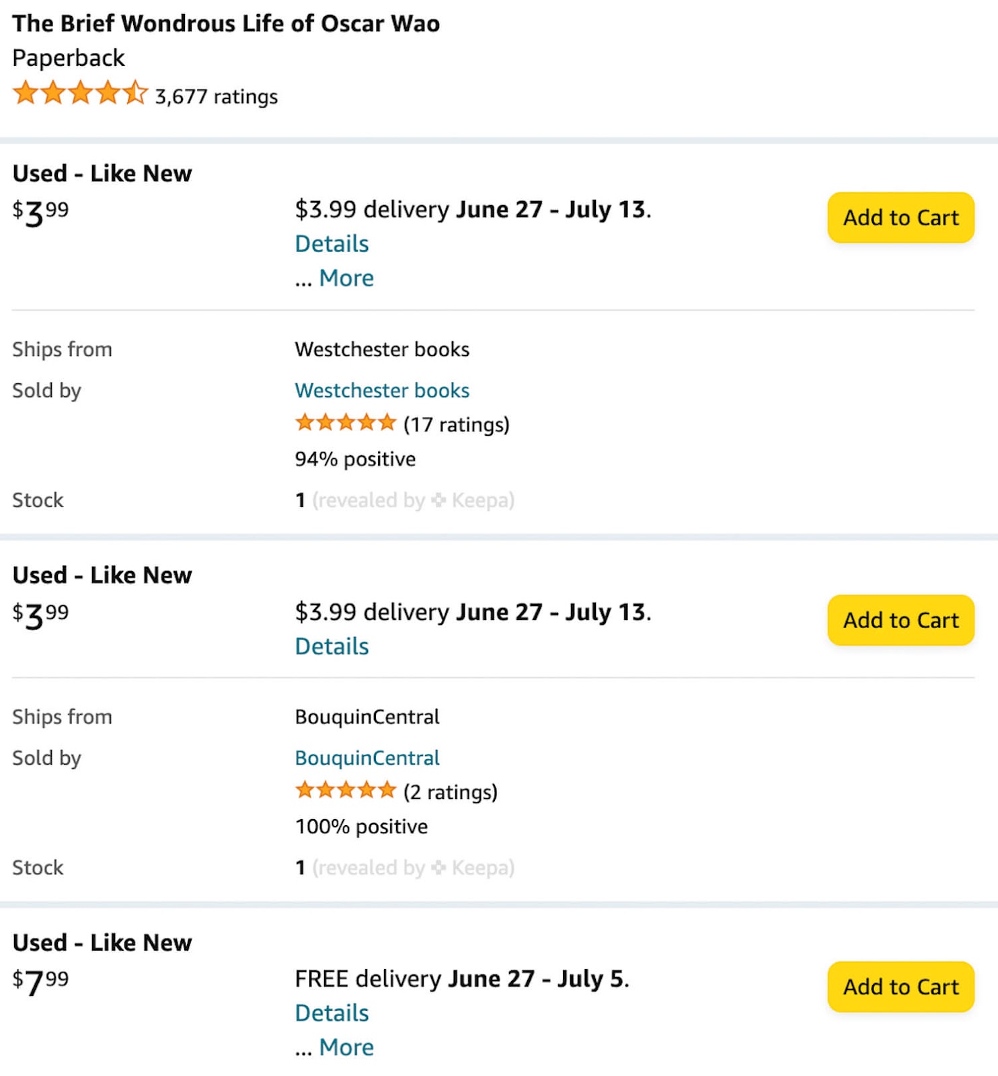Click BouquinCentral seller rating stars
This screenshot has height=1076, width=998.
346,790
